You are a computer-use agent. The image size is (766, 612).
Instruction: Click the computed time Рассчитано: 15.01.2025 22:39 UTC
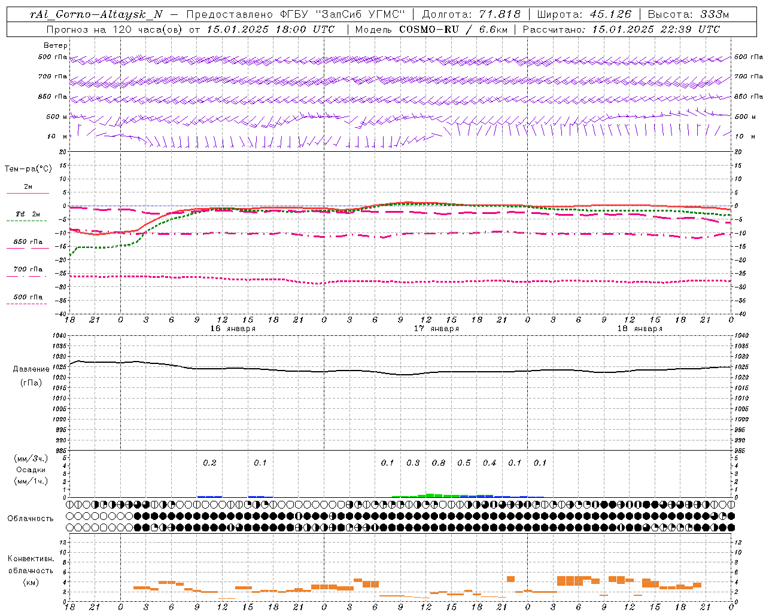coord(621,29)
